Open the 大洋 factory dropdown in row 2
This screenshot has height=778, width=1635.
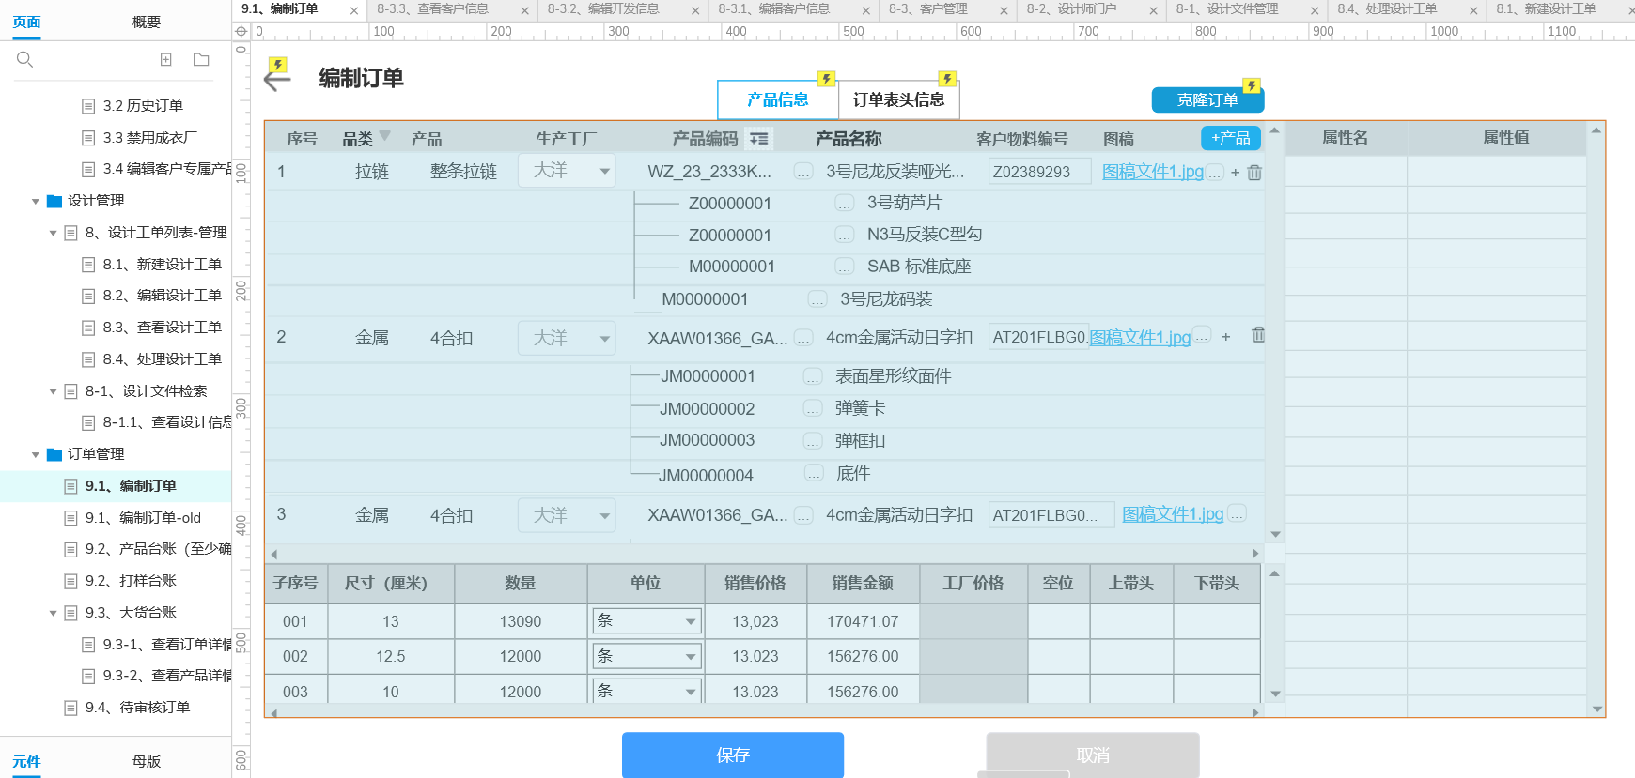point(567,338)
